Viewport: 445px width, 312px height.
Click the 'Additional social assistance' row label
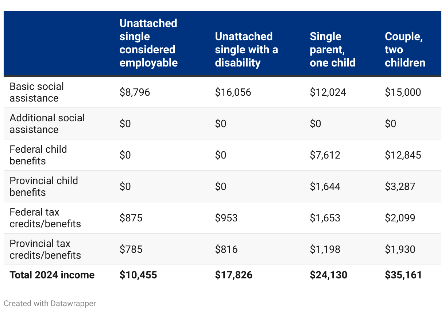point(47,123)
